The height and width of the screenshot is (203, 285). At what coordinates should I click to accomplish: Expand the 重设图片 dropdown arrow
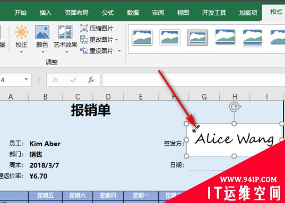[x=119, y=51]
